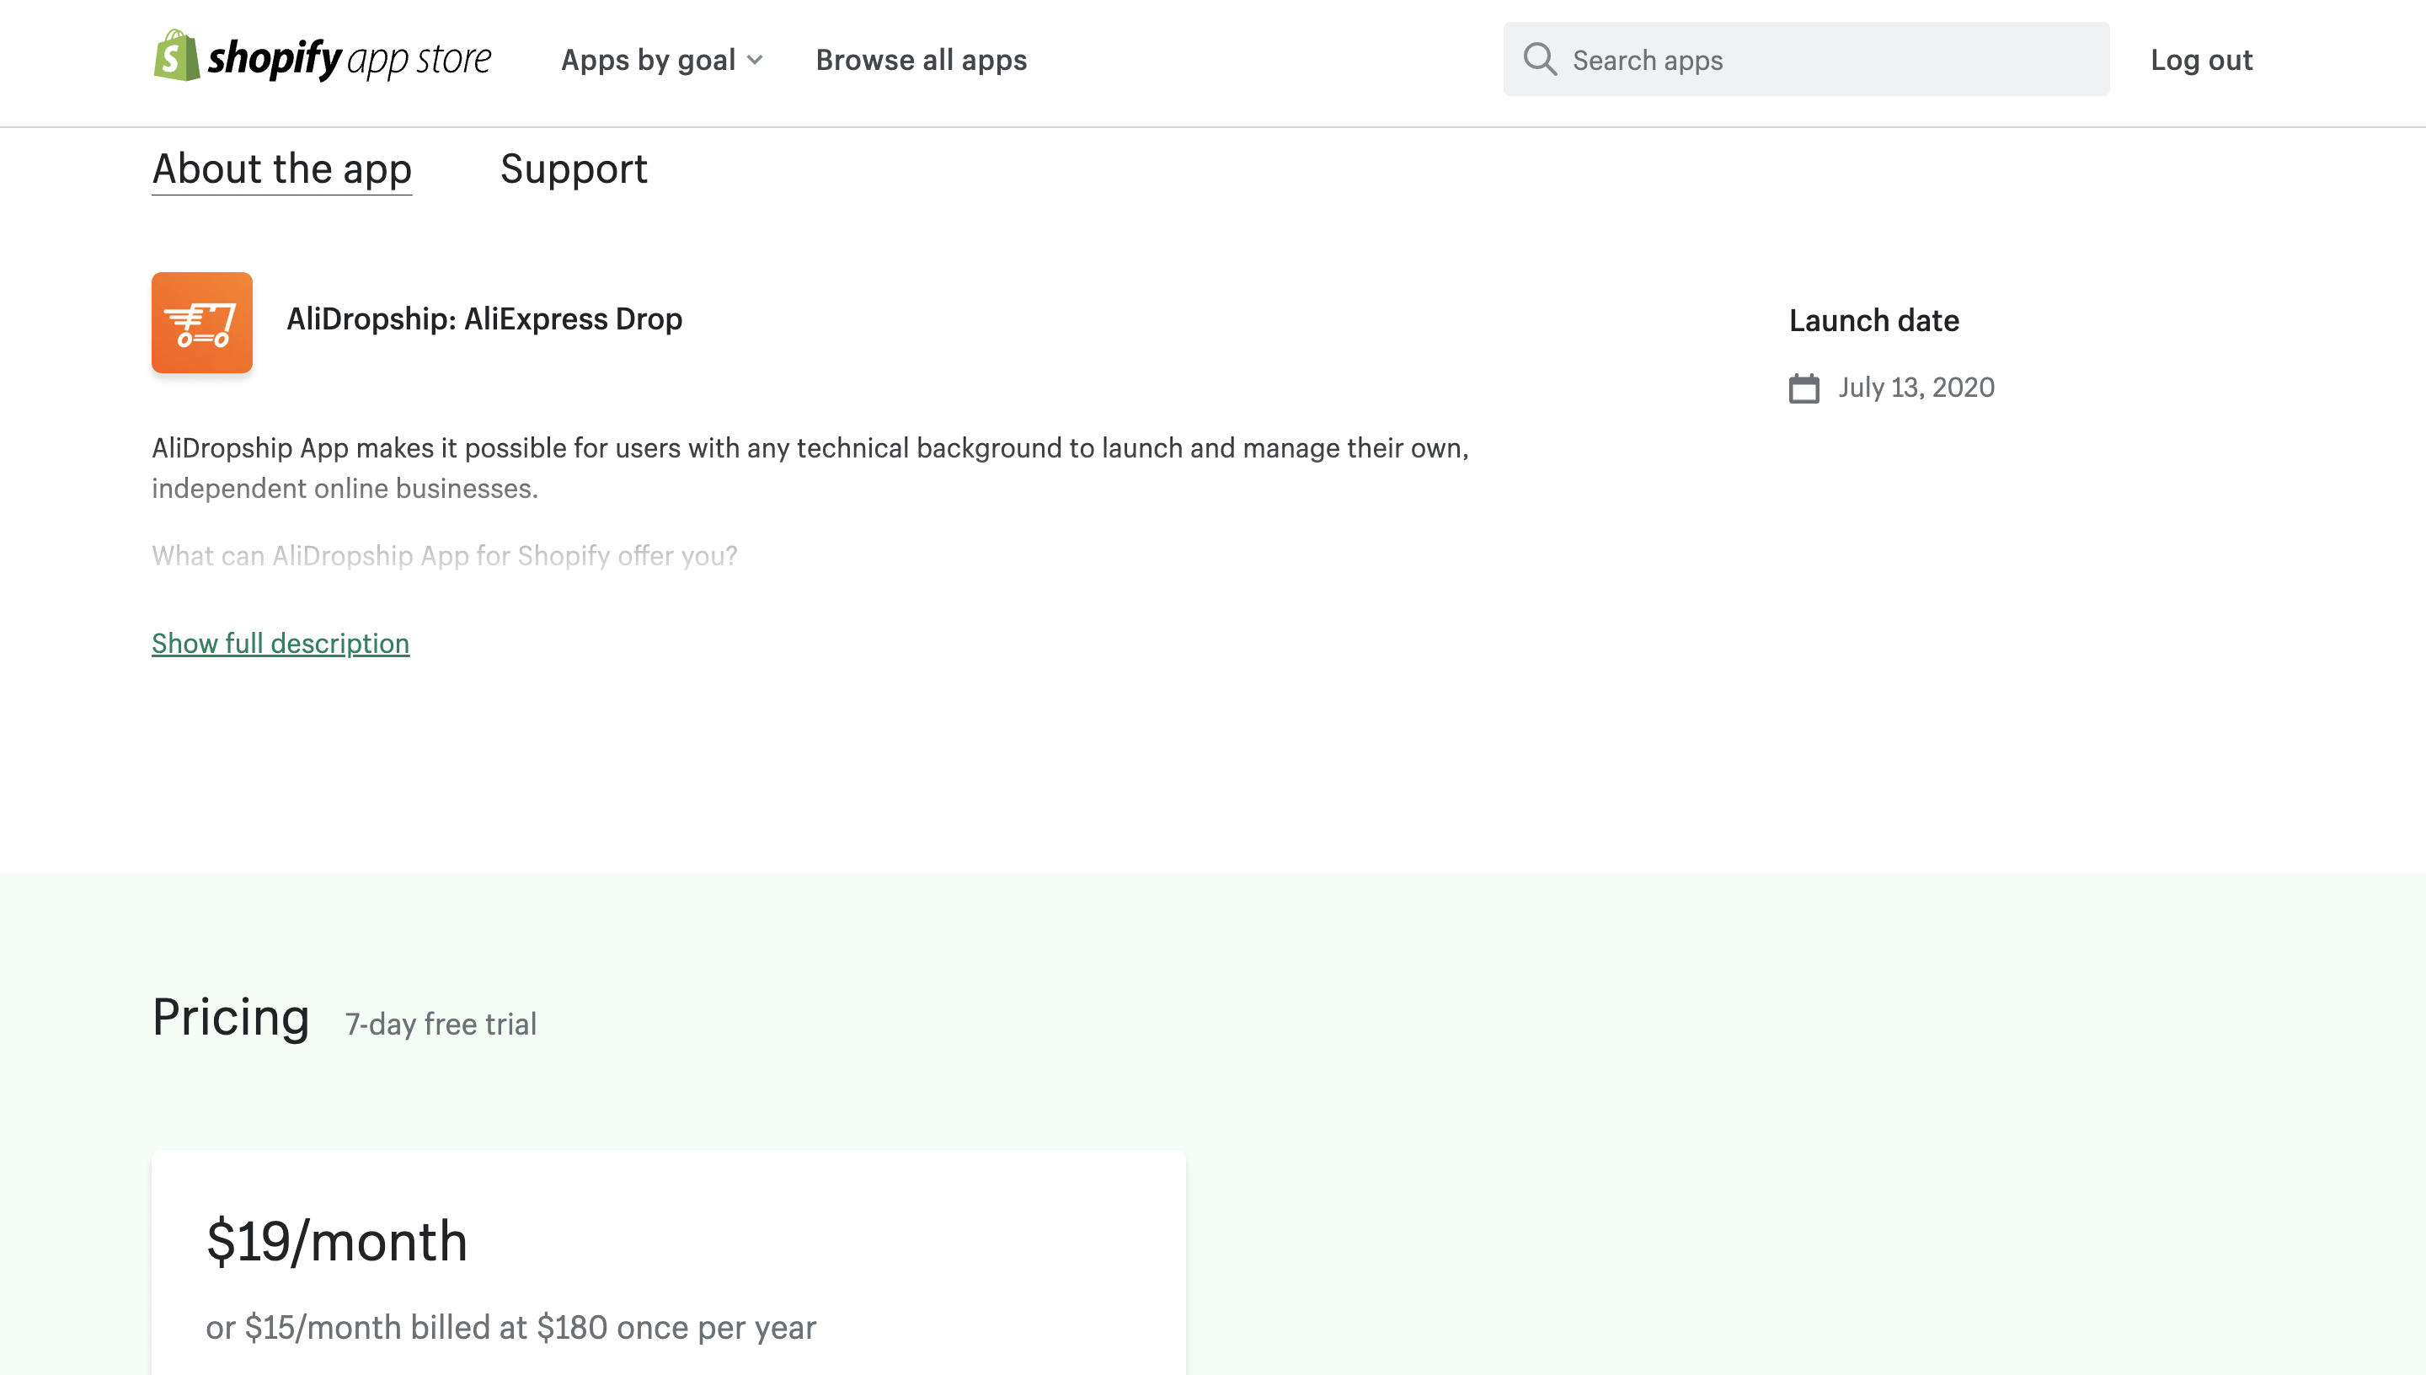Viewport: 2426px width, 1375px height.
Task: Click the 'shopify app store' wordmark
Action: [x=350, y=58]
